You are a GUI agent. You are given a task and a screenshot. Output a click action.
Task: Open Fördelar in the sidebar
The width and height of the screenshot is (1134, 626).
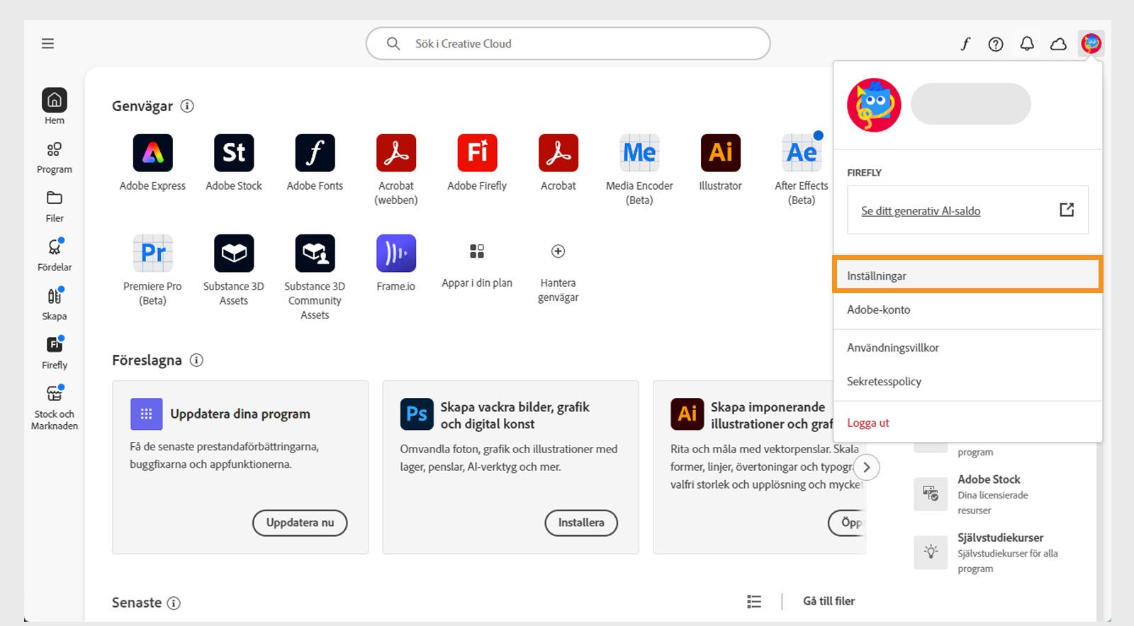(55, 256)
